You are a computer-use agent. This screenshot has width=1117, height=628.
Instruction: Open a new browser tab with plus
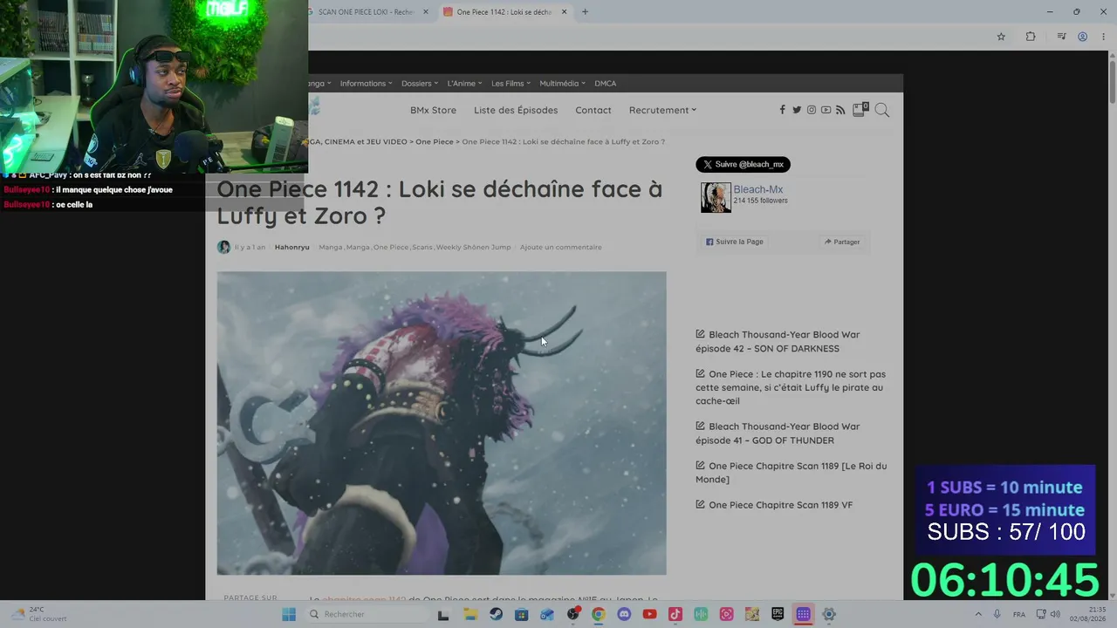pos(585,11)
